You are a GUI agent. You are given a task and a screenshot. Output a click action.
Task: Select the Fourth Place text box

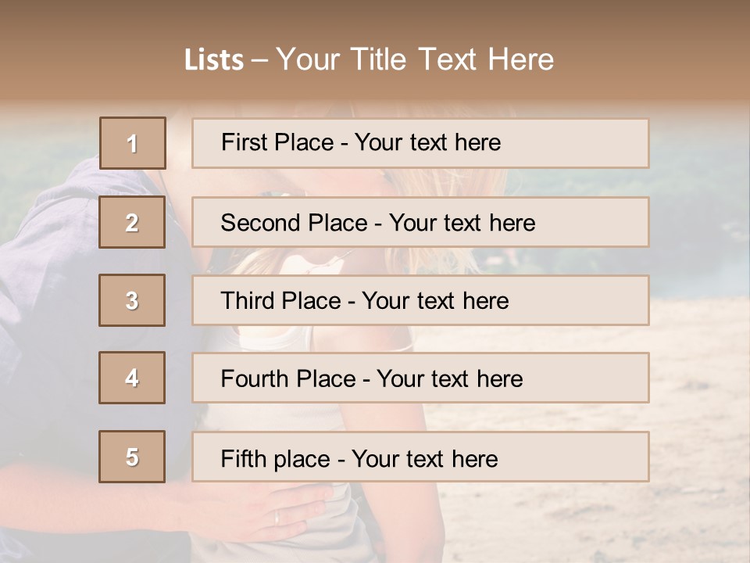(x=420, y=378)
